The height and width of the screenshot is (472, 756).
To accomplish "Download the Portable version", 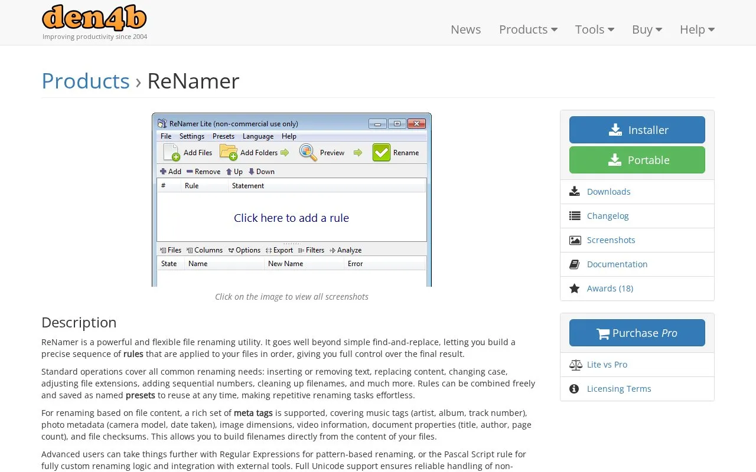I will tap(637, 160).
